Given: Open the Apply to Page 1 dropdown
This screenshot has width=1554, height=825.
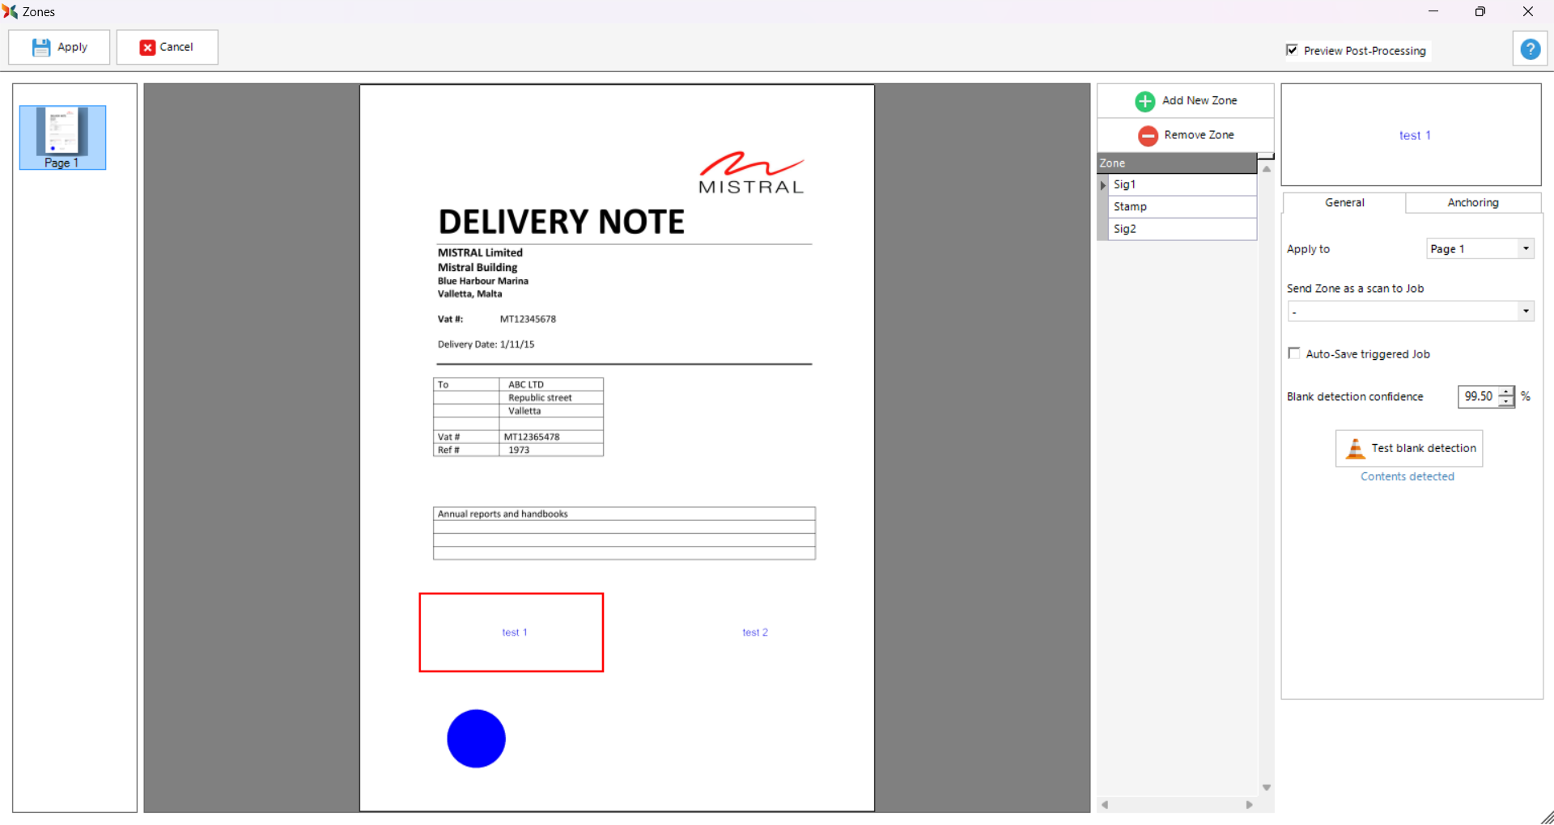Looking at the screenshot, I should pyautogui.click(x=1526, y=248).
